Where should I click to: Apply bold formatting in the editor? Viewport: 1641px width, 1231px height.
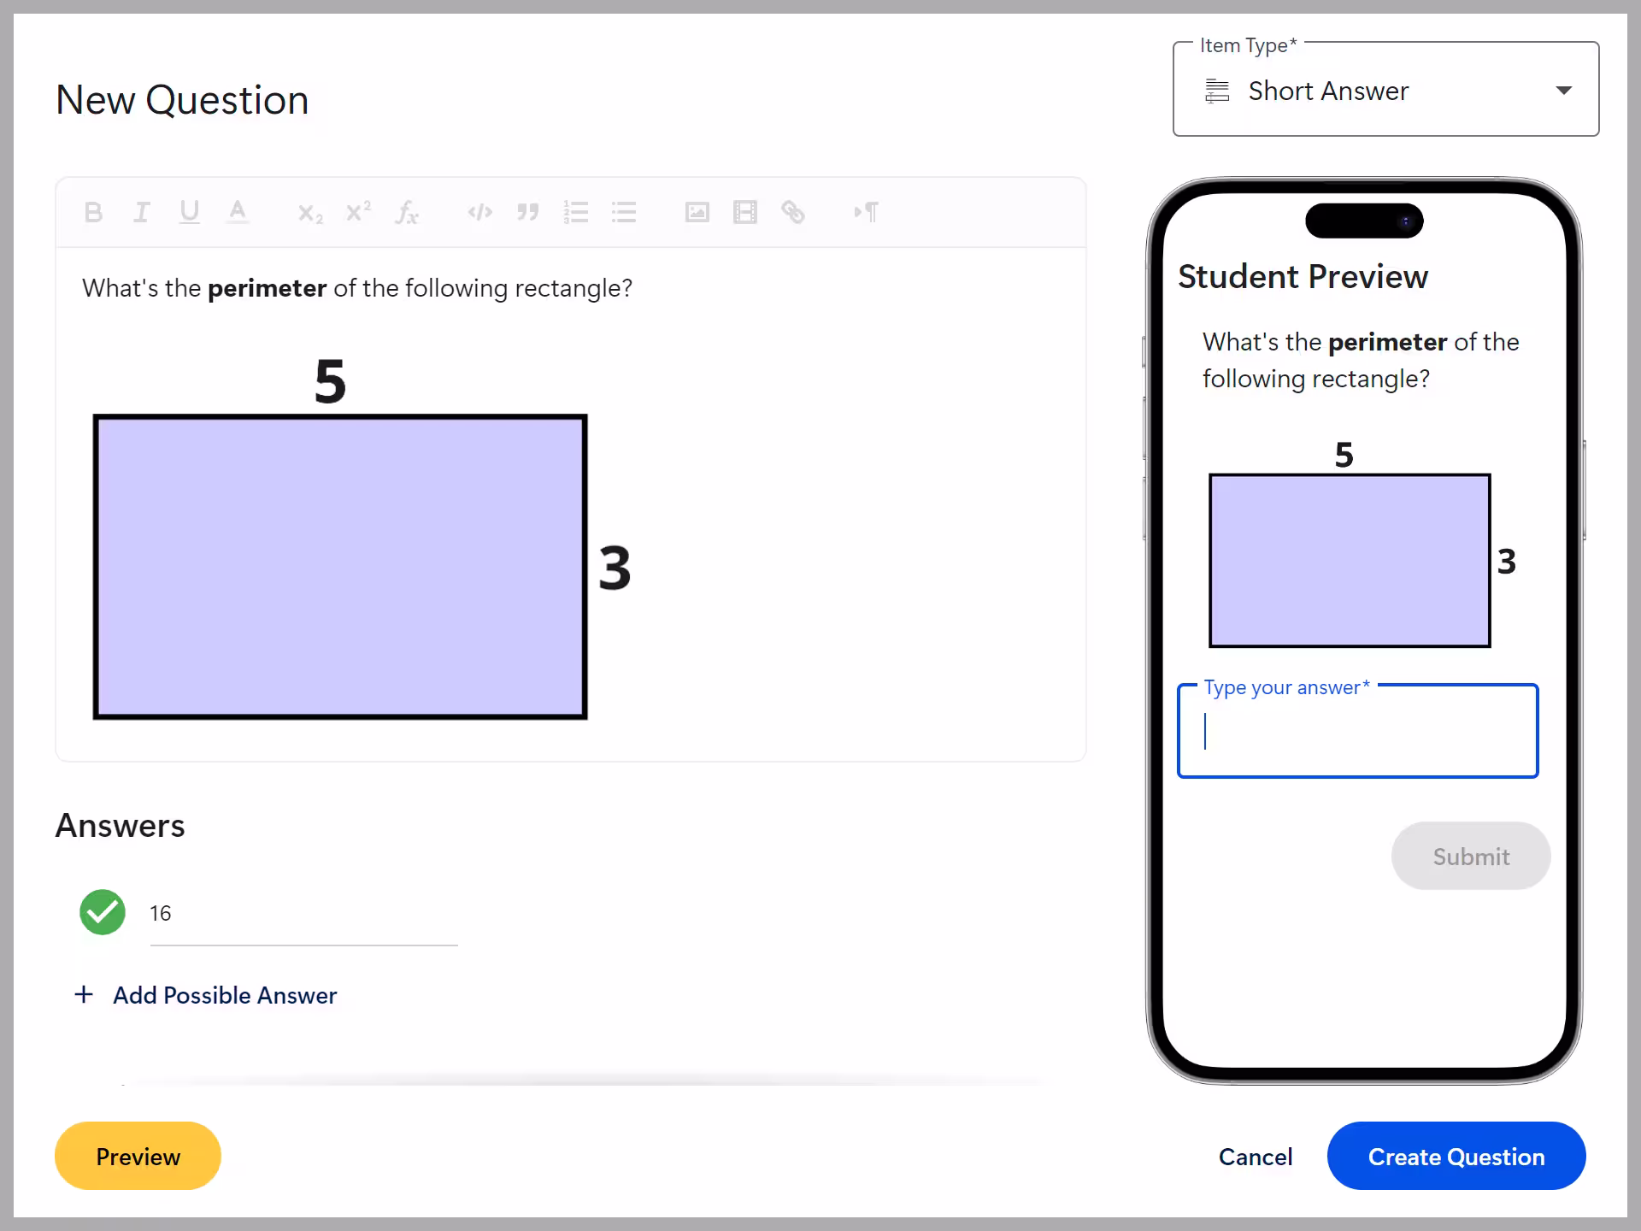[93, 212]
